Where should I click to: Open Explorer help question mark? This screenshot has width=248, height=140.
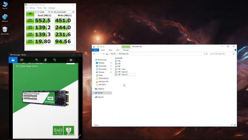[x=235, y=50]
